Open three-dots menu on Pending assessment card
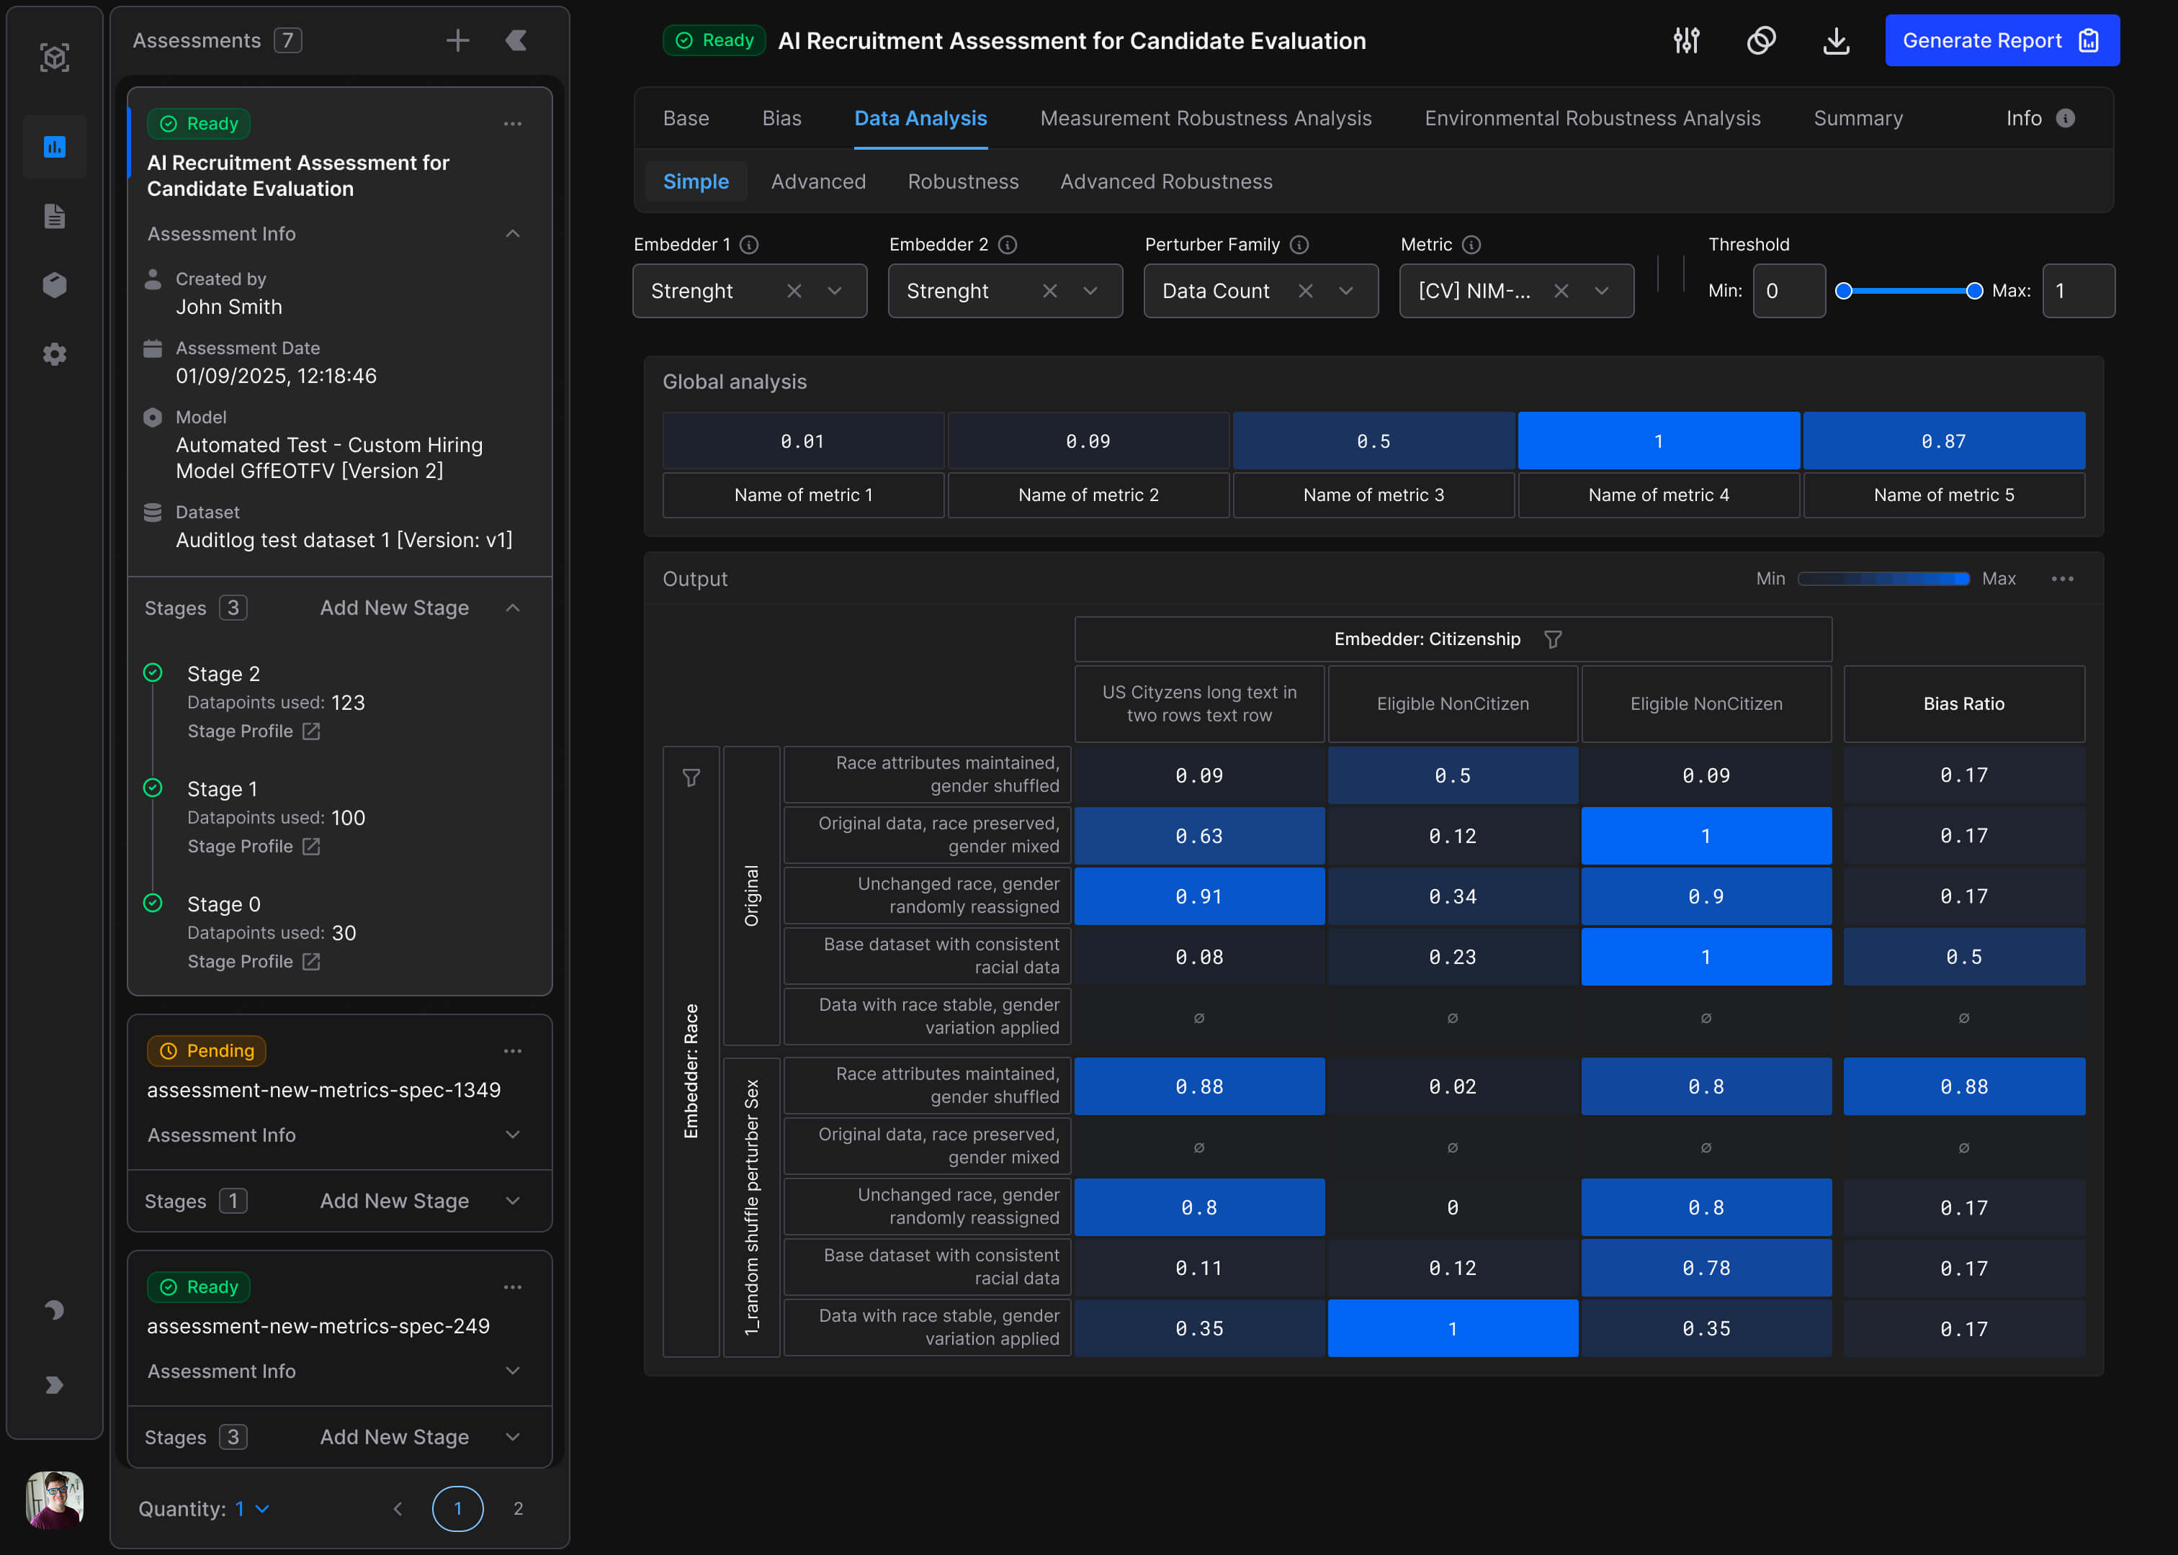This screenshot has height=1555, width=2178. (512, 1051)
